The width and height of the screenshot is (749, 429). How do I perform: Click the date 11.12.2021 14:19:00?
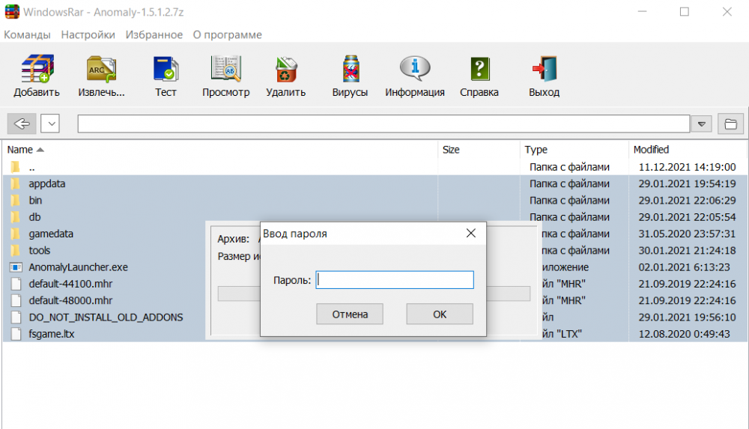tap(687, 167)
